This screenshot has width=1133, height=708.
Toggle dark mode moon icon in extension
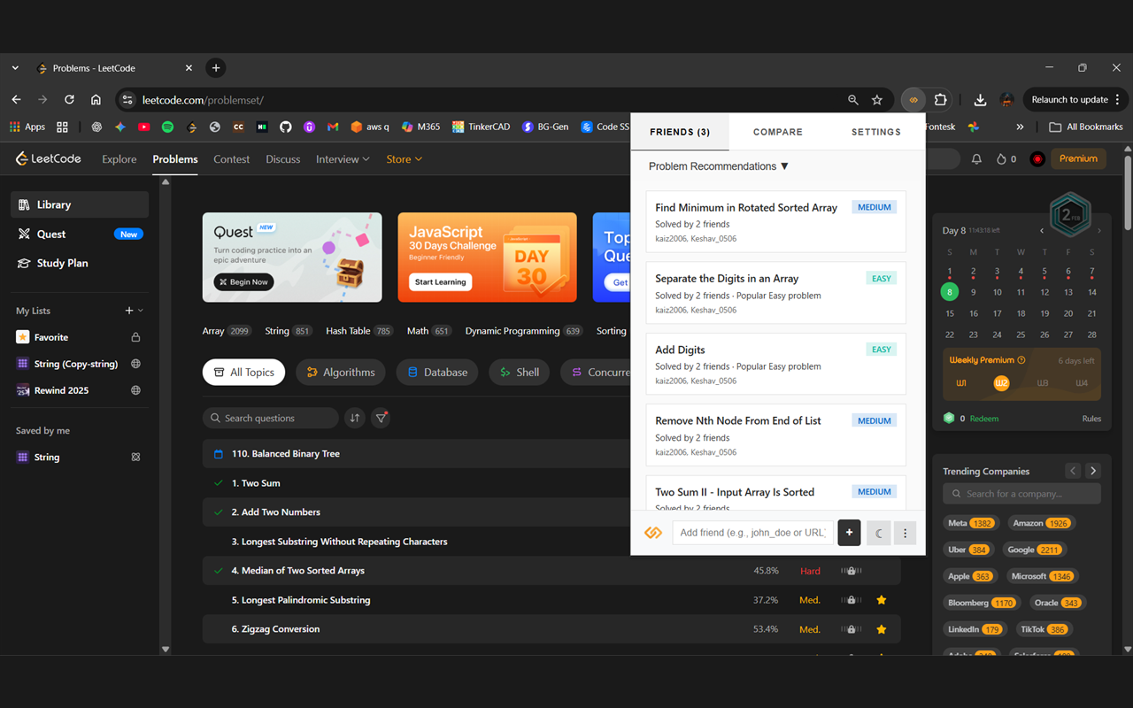click(878, 533)
